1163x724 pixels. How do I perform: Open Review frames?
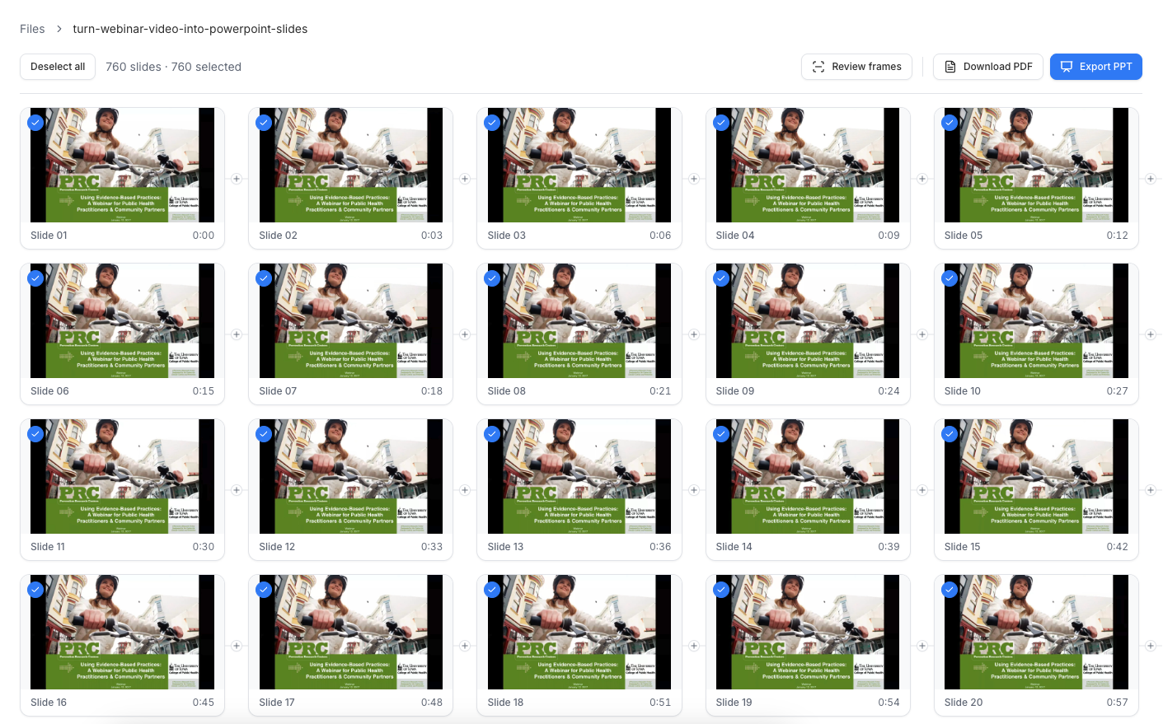pyautogui.click(x=856, y=67)
